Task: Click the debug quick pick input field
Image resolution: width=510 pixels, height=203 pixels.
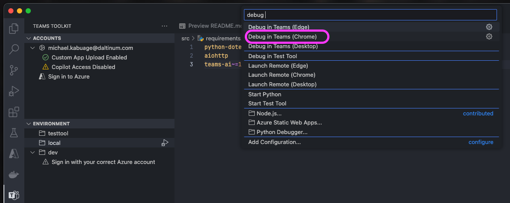Action: [371, 15]
